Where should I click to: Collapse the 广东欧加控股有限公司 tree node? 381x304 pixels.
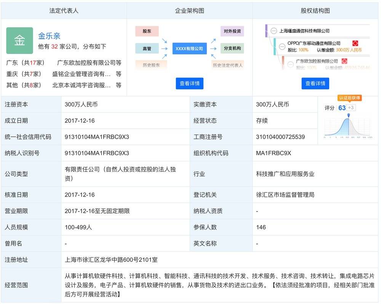(x=290, y=64)
